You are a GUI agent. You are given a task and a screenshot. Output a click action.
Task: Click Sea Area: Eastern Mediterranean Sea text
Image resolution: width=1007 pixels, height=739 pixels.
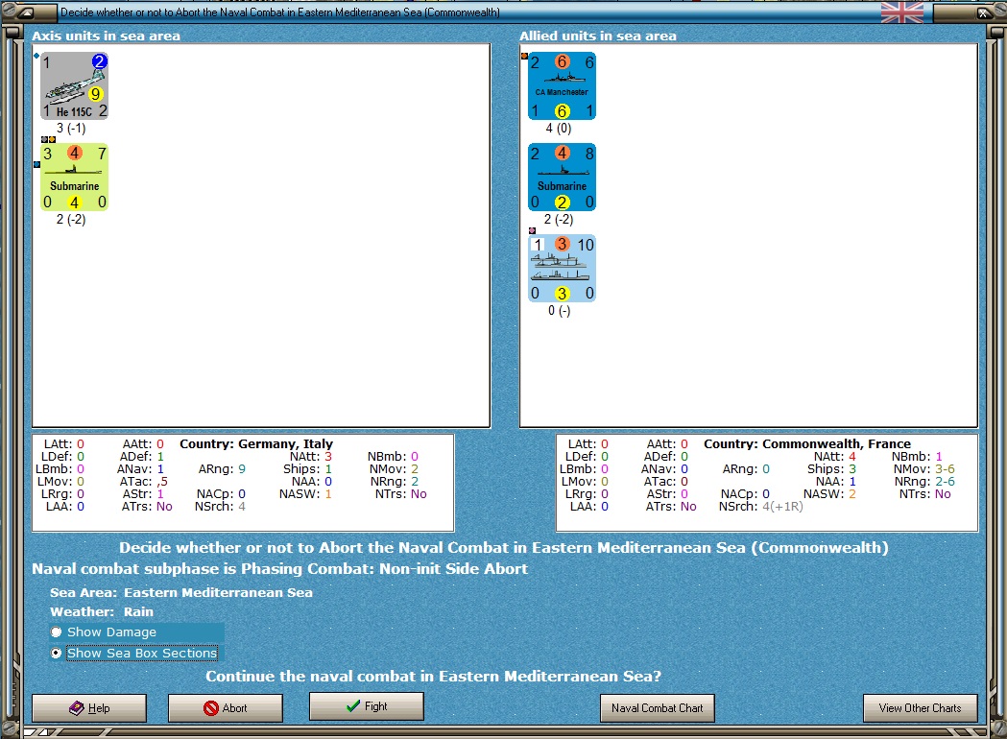tap(181, 592)
